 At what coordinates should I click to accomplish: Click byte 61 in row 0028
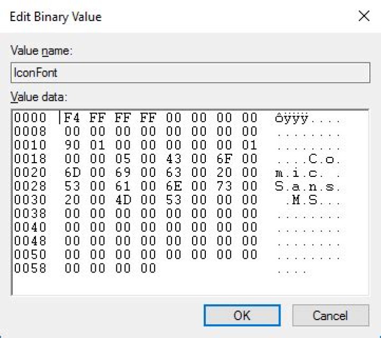pyautogui.click(x=123, y=186)
